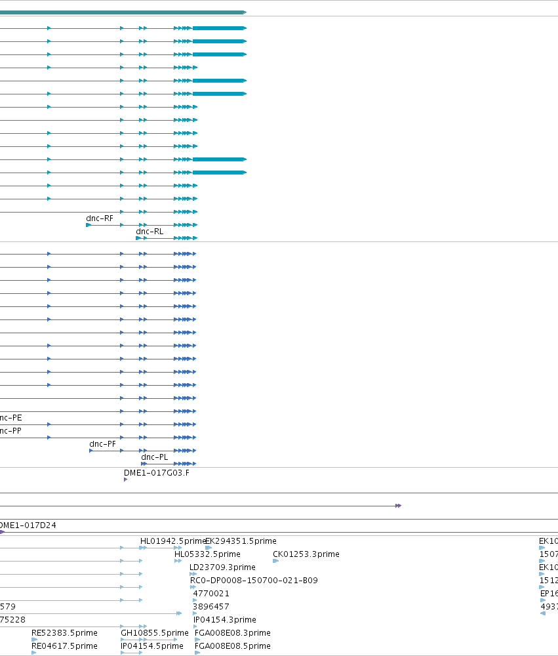Select the RC0-DP0008-150700-021-B09 label
Image resolution: width=558 pixels, height=656 pixels.
(x=254, y=581)
